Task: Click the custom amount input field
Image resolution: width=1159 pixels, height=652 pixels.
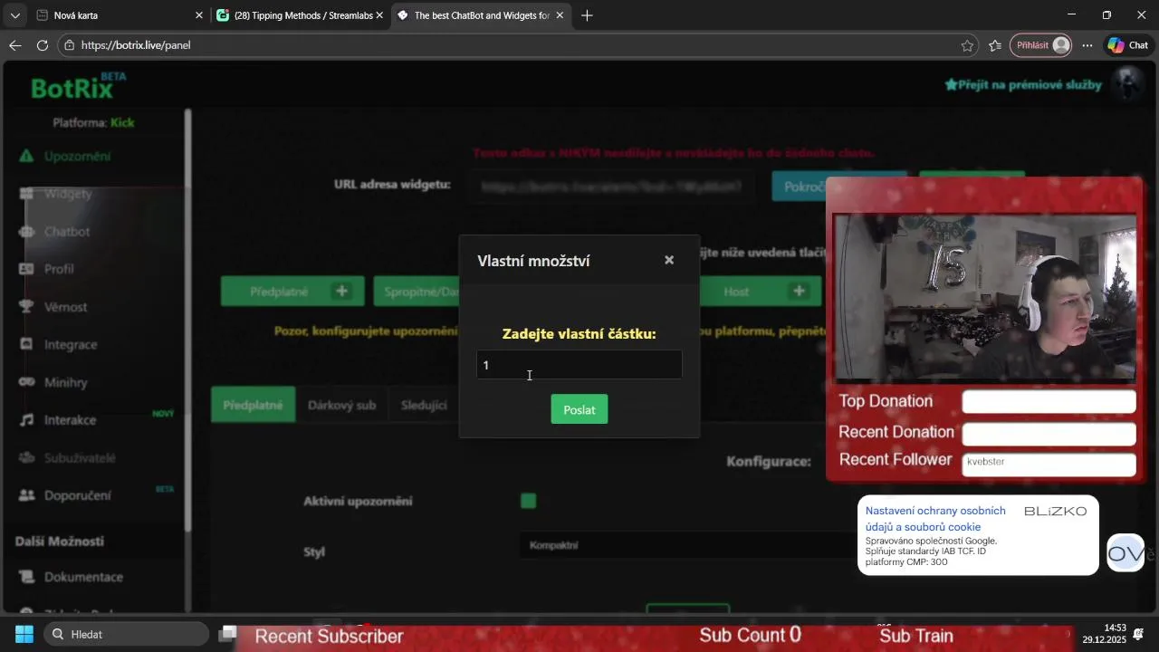Action: click(x=579, y=365)
